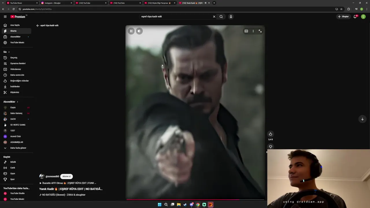Close the Instagram Mesajlar tab

coord(71,3)
